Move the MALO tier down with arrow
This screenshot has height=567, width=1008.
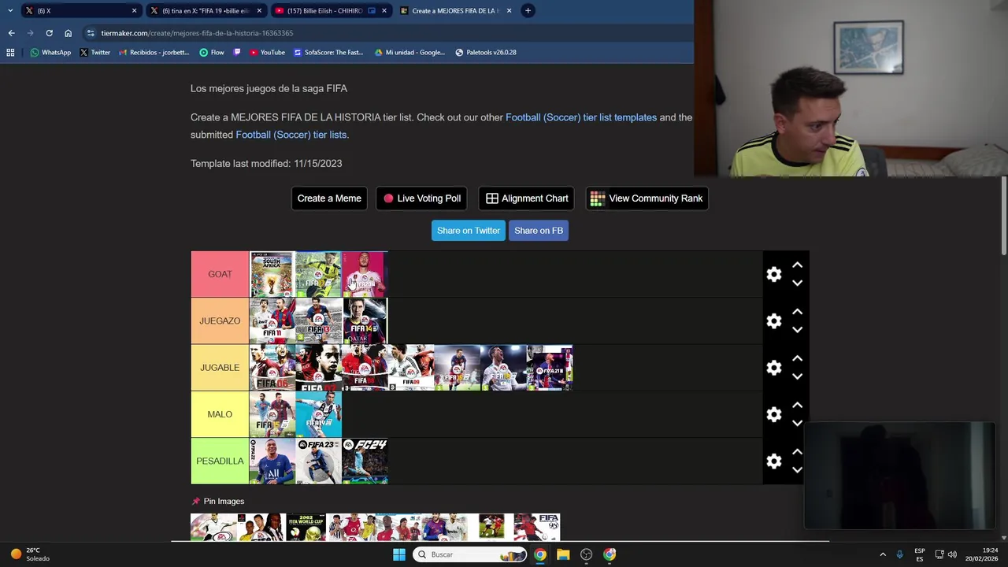coord(797,423)
